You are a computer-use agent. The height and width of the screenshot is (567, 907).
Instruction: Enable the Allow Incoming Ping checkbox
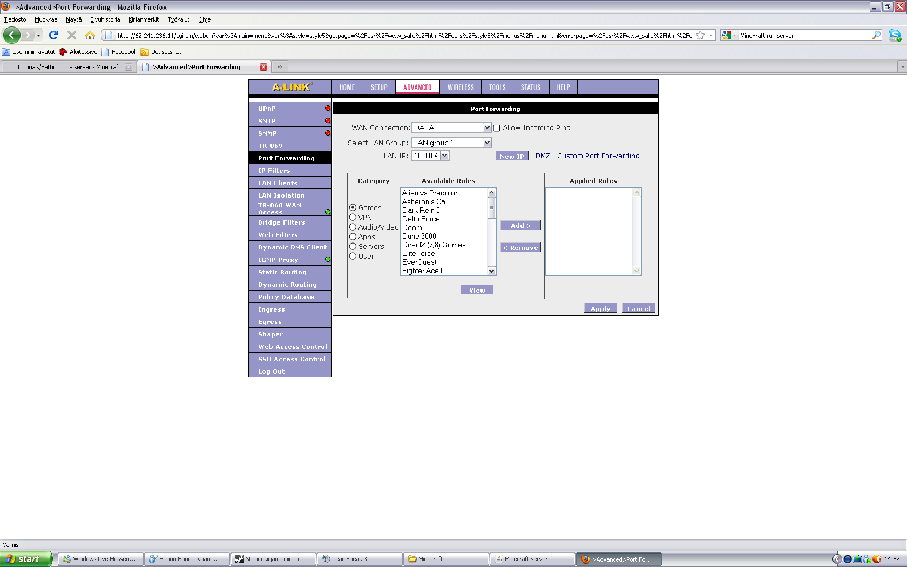click(x=497, y=128)
